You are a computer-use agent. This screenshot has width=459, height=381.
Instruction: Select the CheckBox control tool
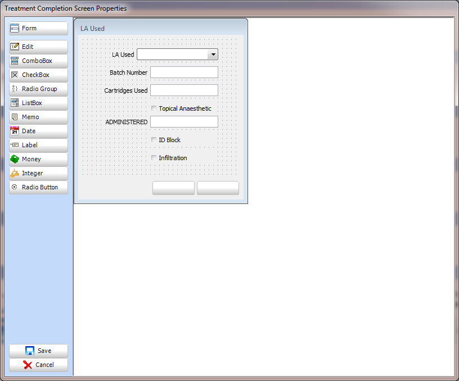[38, 75]
